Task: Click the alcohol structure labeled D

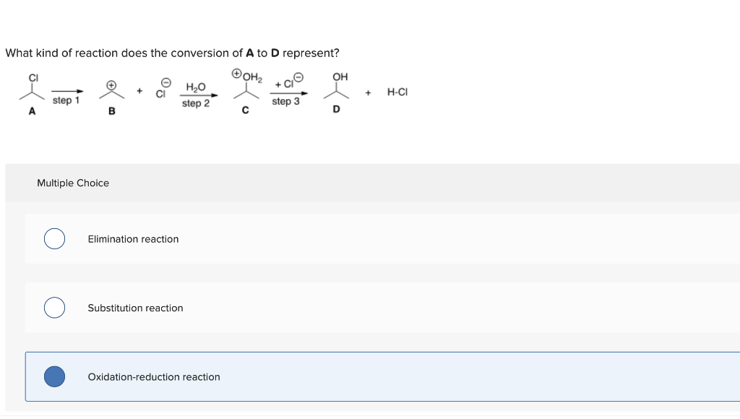Action: (335, 92)
